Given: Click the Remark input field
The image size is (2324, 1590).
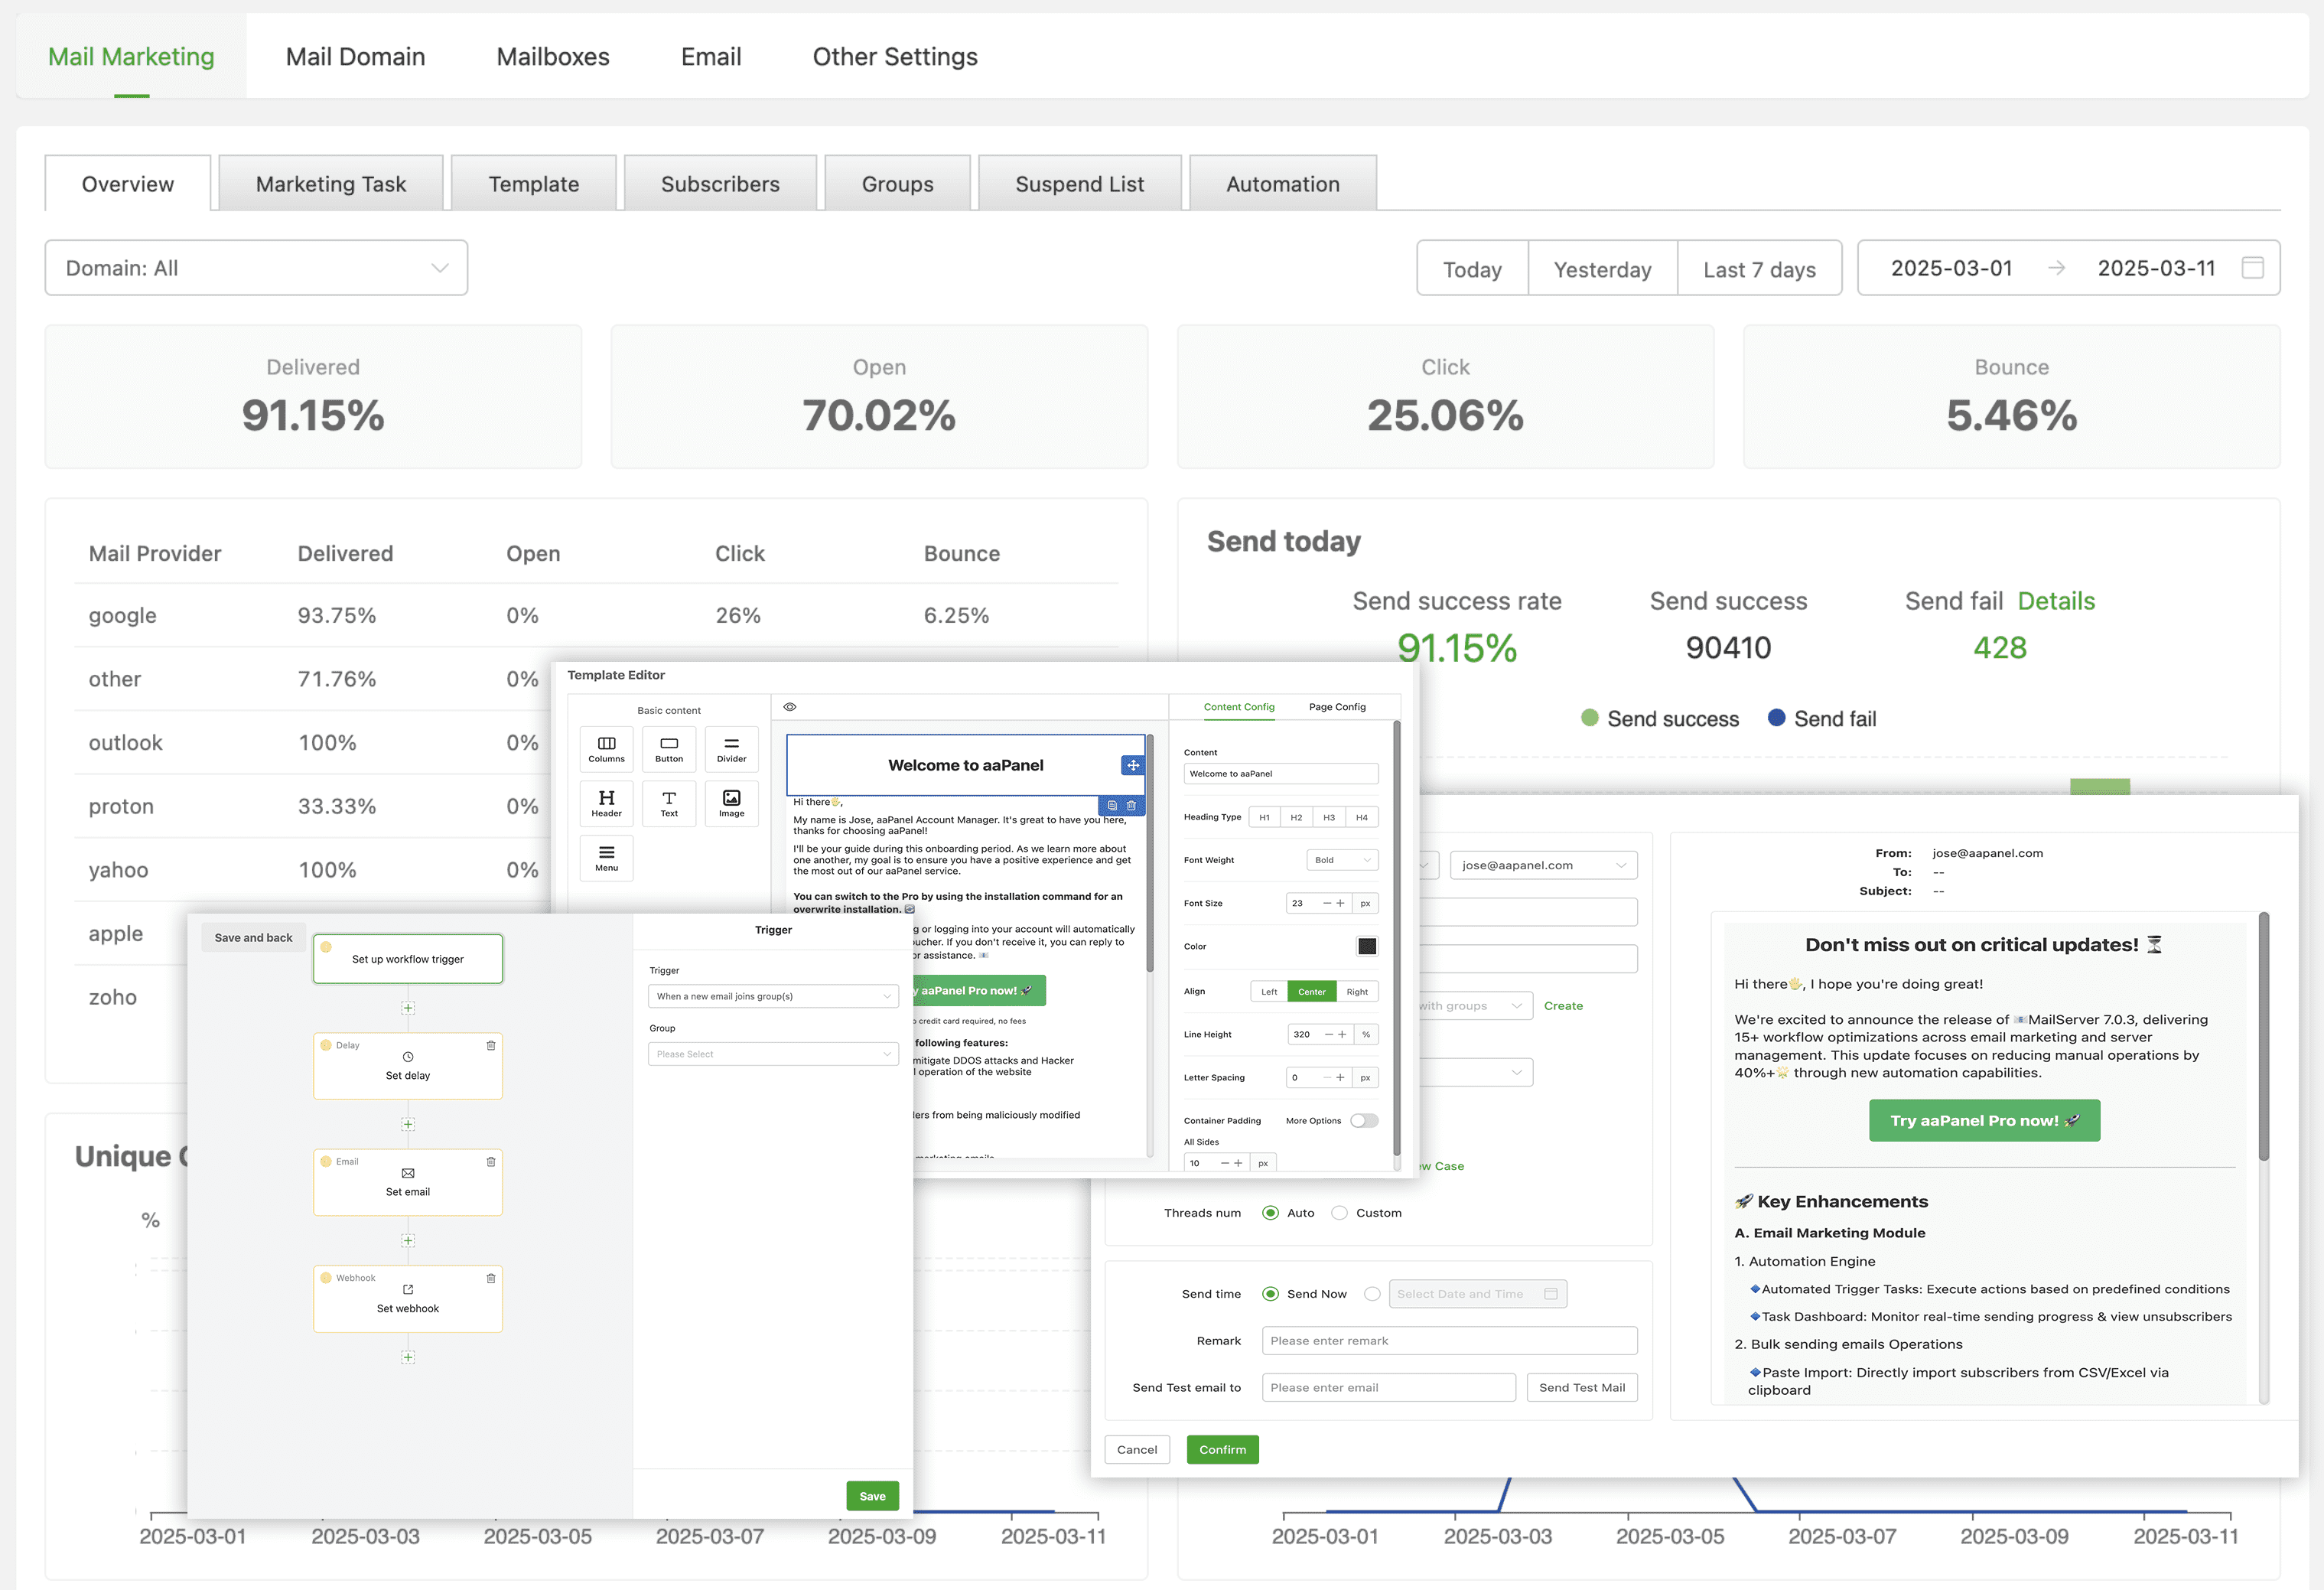Looking at the screenshot, I should coord(1449,1341).
